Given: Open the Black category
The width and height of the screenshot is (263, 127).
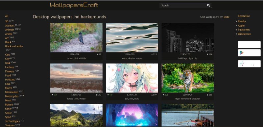Looking at the screenshot, I should [8, 42].
